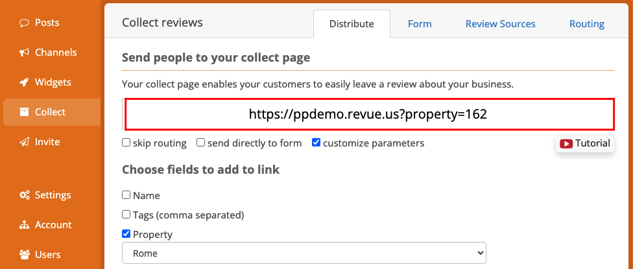The width and height of the screenshot is (633, 269).
Task: Enable Tags (comma separated) checkbox
Action: [126, 214]
